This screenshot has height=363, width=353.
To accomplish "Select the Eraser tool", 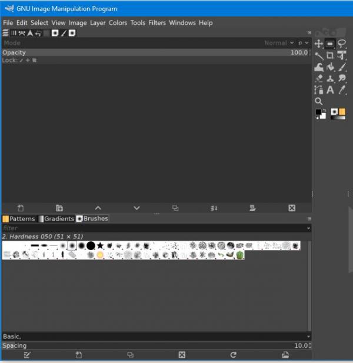I will tap(319, 78).
